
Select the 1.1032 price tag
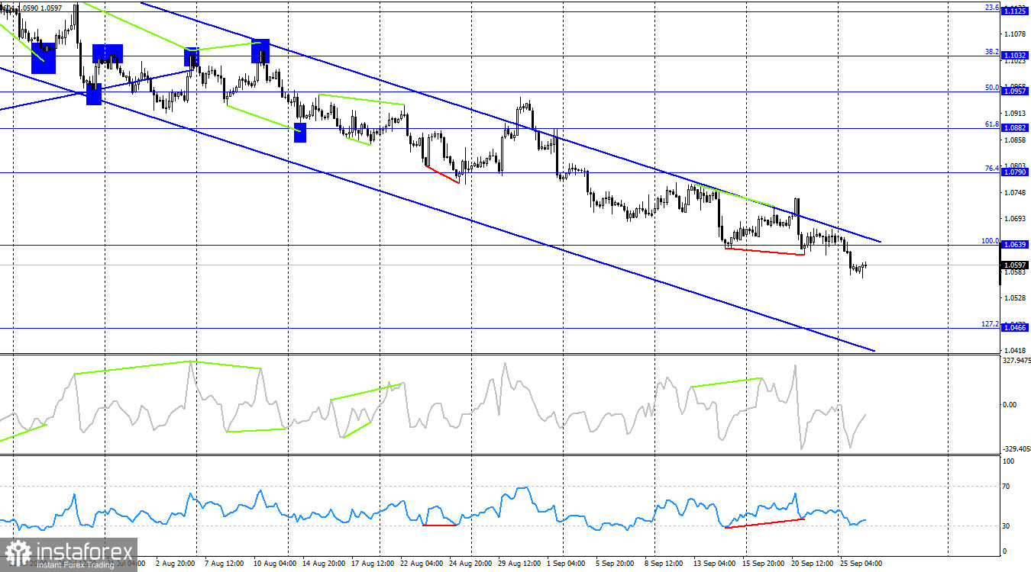(x=1016, y=56)
